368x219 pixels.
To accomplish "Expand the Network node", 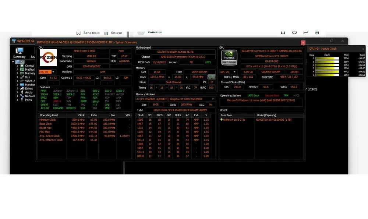I will point(17,96).
